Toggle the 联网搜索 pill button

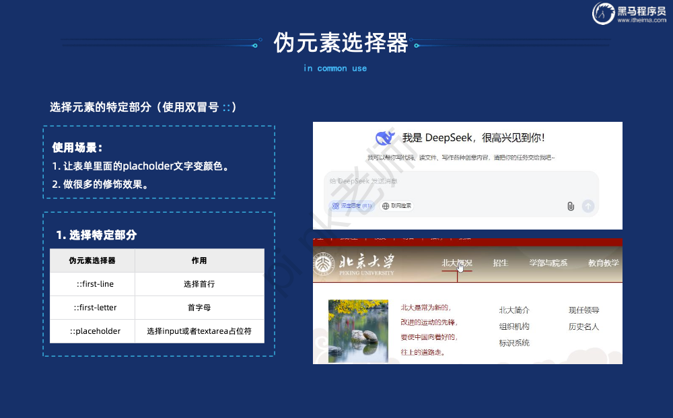397,206
